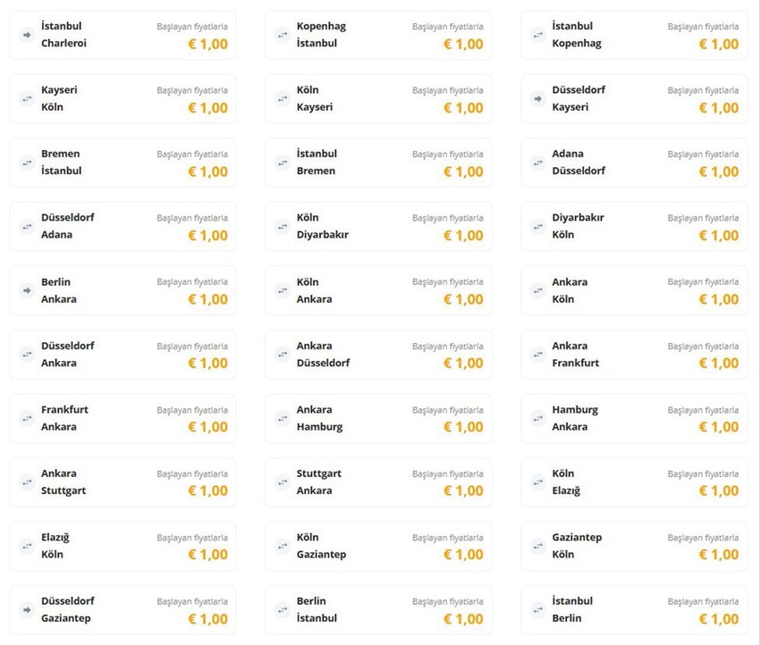Click the one-way arrow icon for Berlin–Ankara
This screenshot has width=760, height=645.
(x=27, y=290)
